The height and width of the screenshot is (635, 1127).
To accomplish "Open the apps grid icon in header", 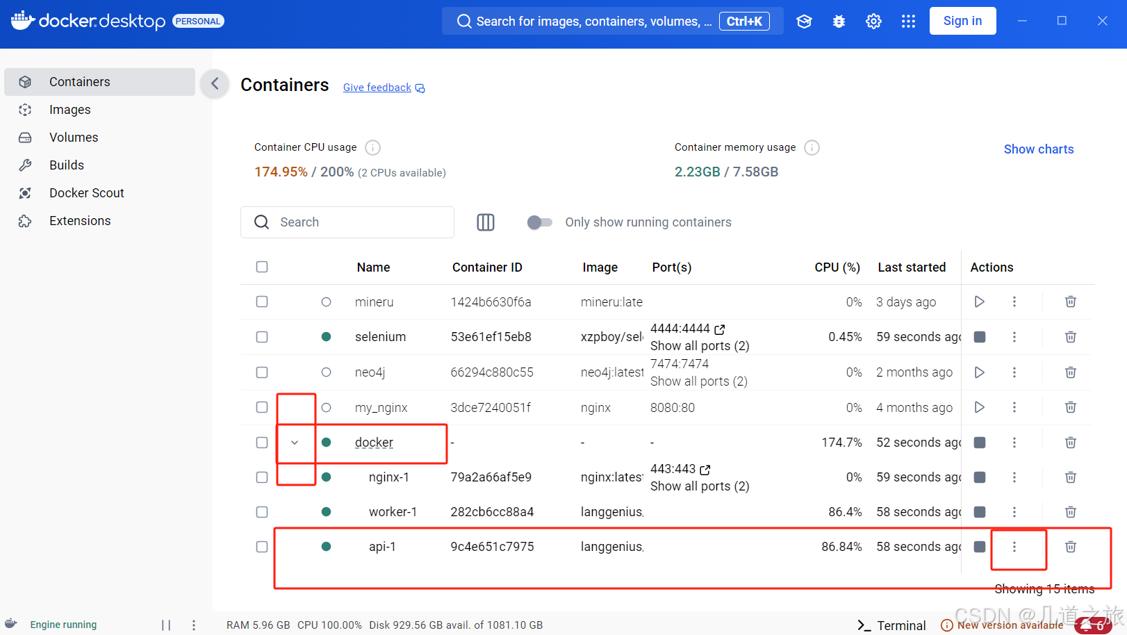I will click(908, 22).
